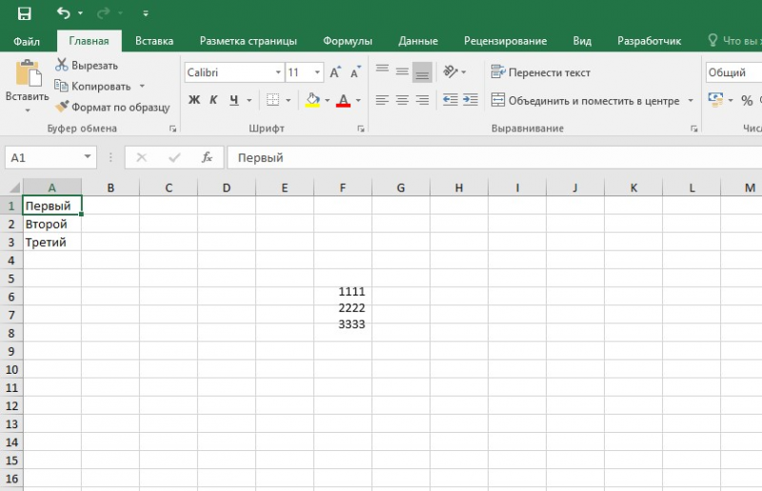Select cell containing Второй
The image size is (762, 491).
52,224
